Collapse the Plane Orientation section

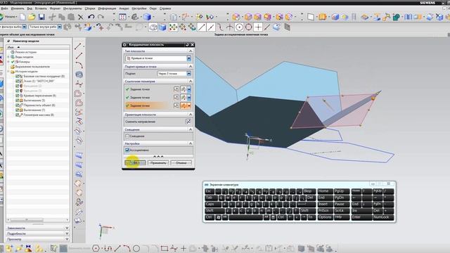pos(191,115)
